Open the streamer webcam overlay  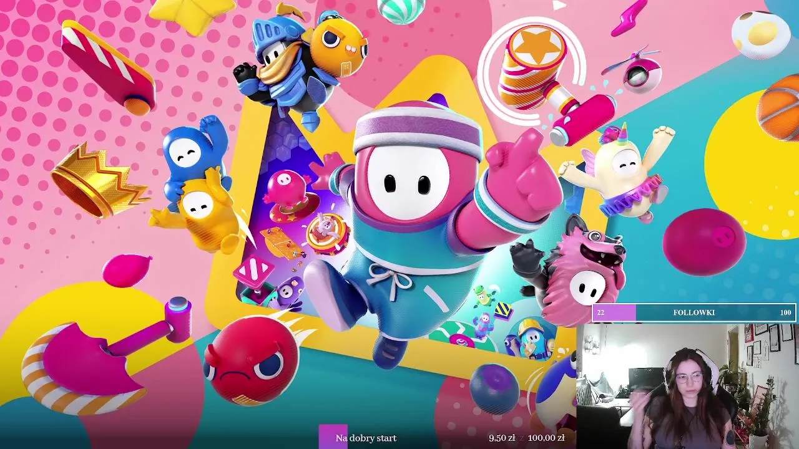tap(687, 385)
